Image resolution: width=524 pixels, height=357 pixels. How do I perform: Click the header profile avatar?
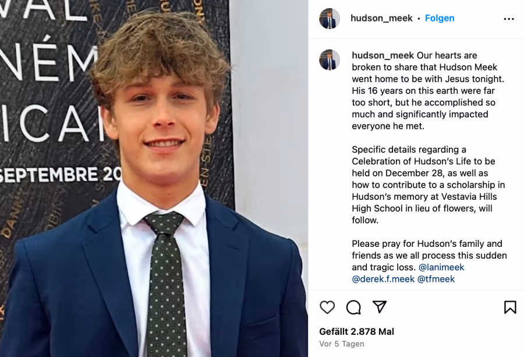point(329,19)
